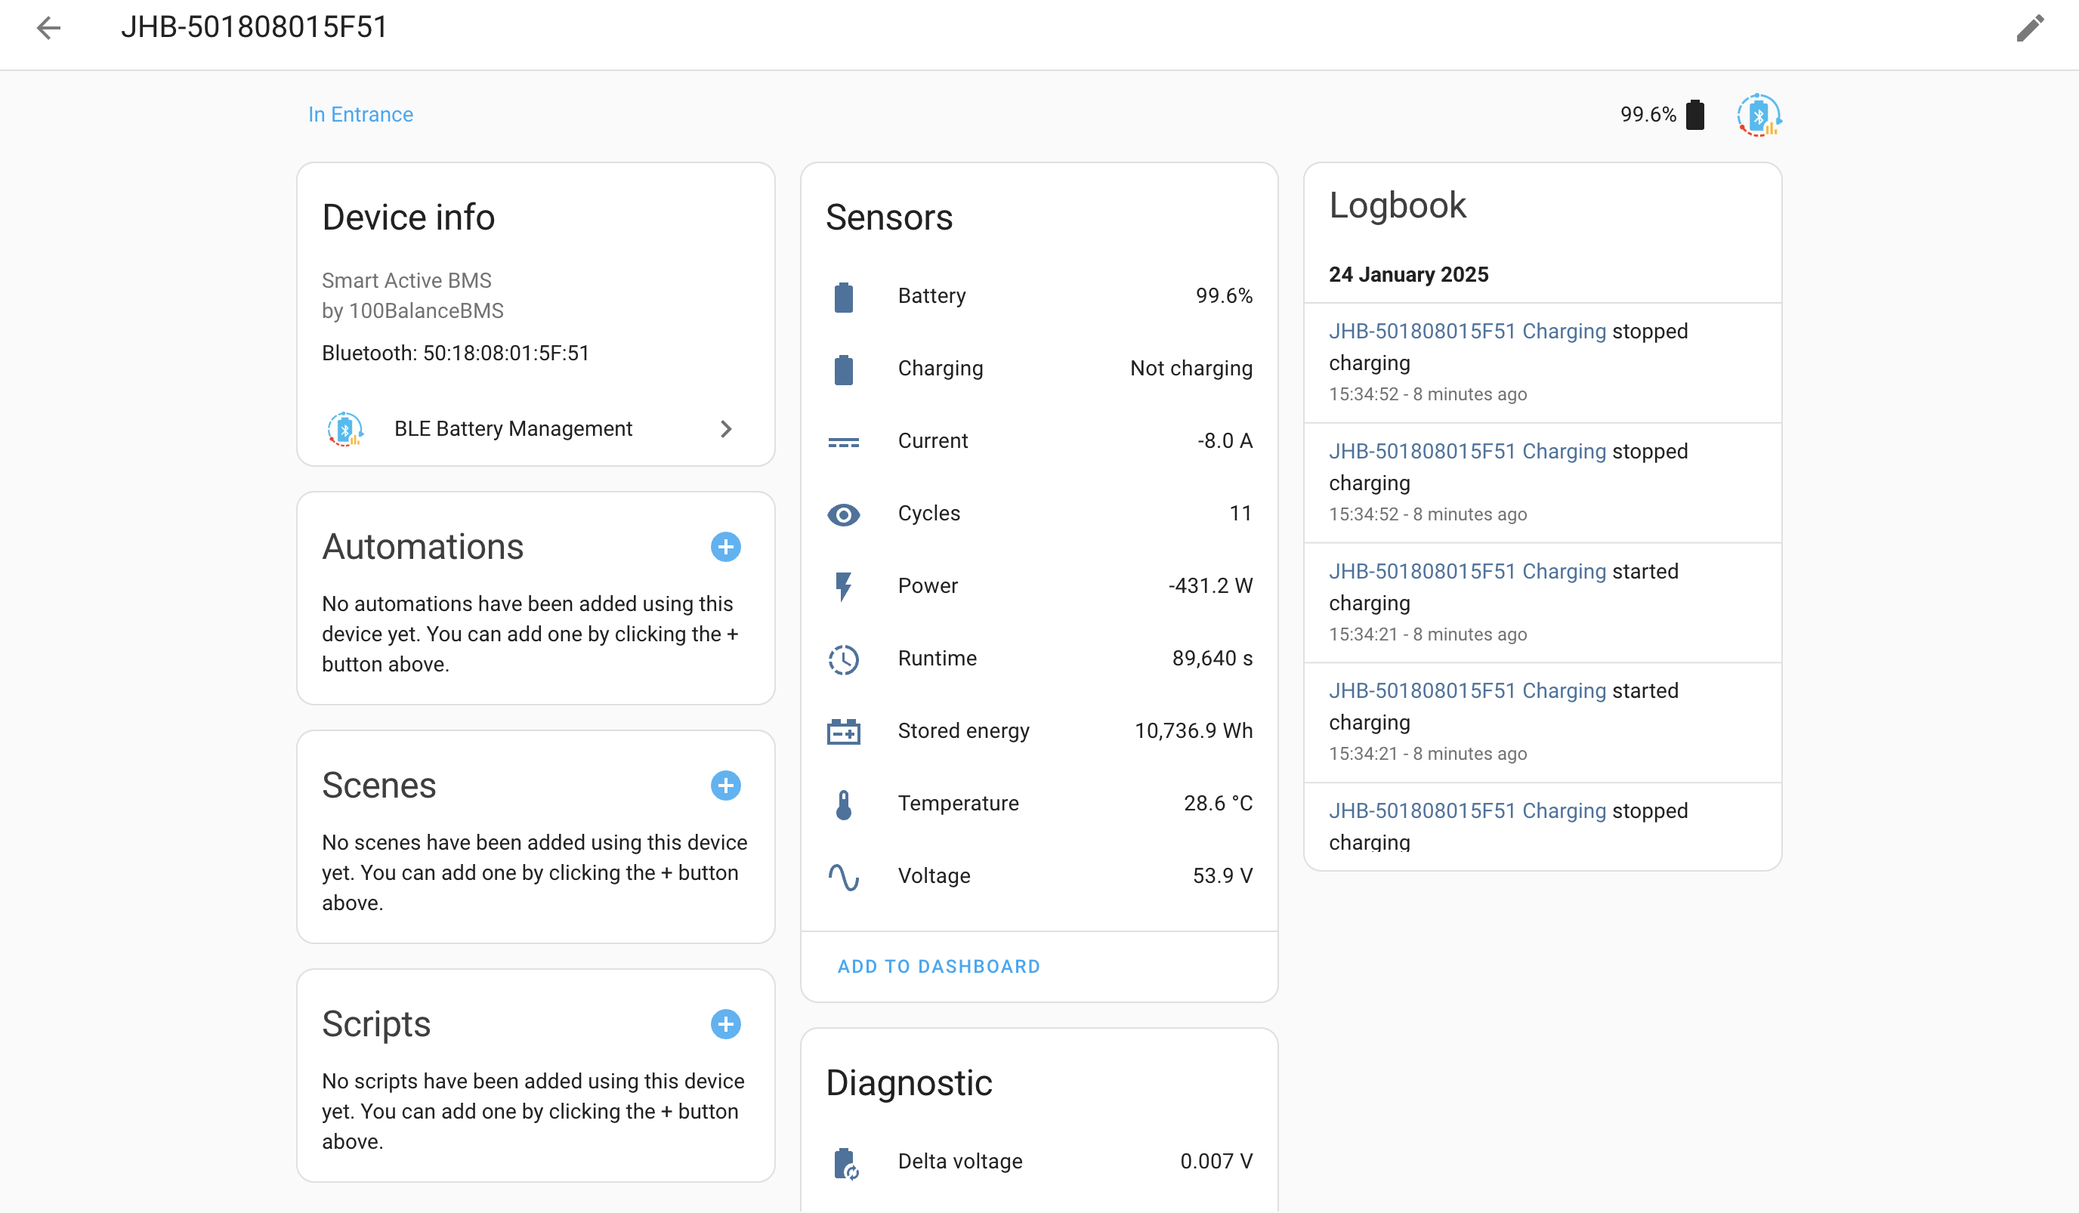
Task: Open the first JHB-501808015F51 Charging logbook entry
Action: [1468, 331]
